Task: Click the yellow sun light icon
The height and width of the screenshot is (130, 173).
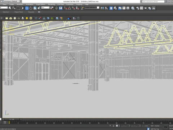Action: coord(27,18)
